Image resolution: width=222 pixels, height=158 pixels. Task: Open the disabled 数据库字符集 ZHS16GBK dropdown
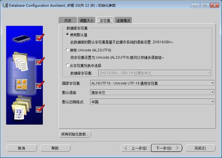pyautogui.click(x=154, y=73)
